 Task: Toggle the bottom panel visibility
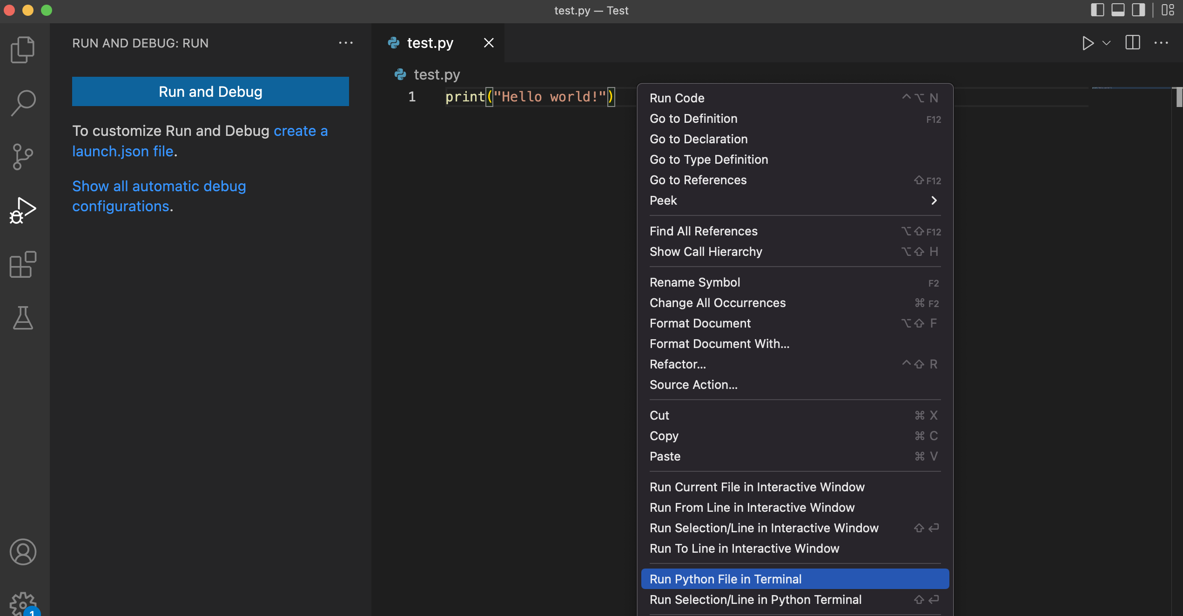click(x=1118, y=10)
